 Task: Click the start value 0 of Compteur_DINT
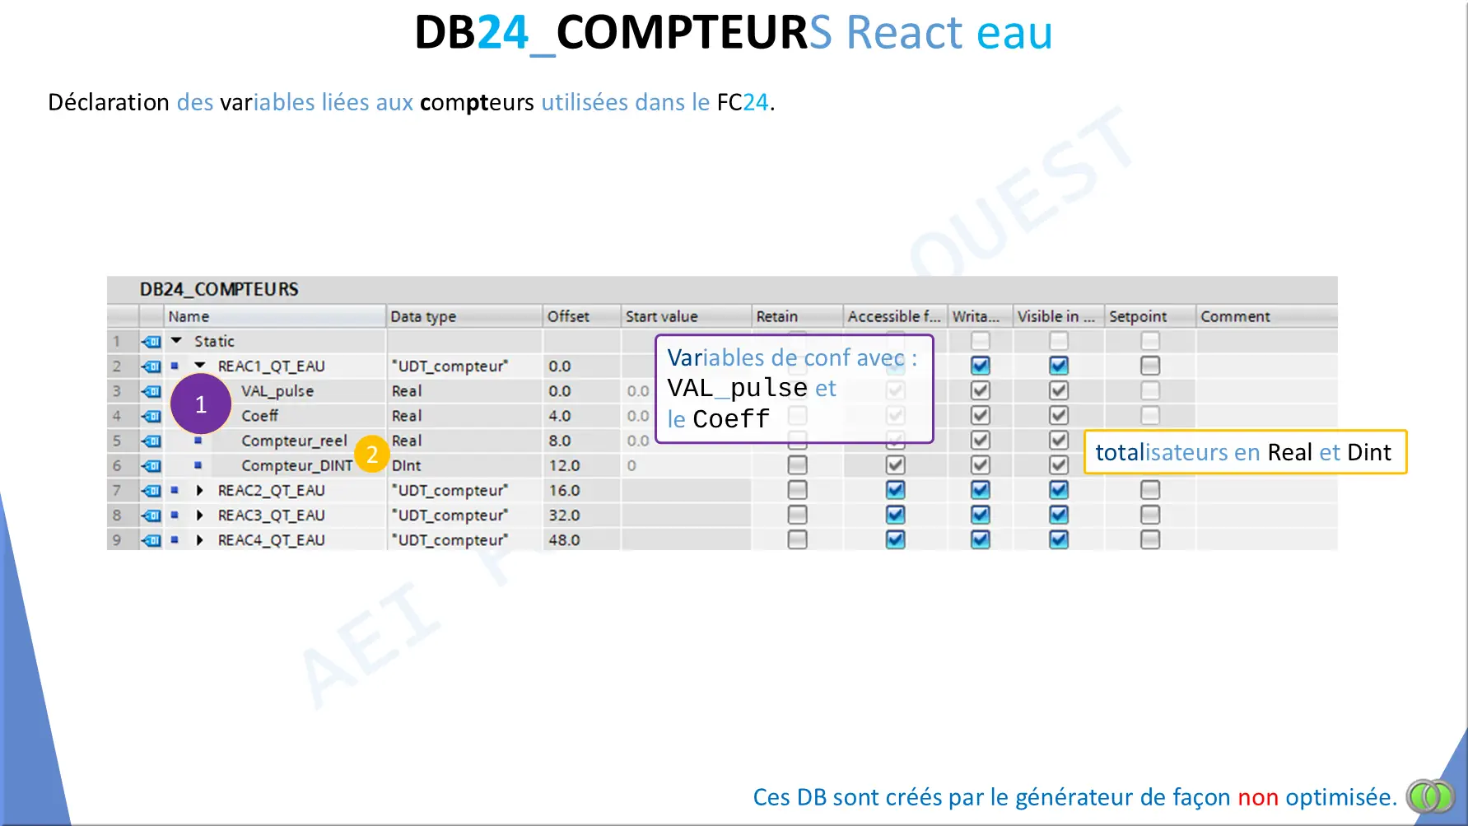(631, 465)
